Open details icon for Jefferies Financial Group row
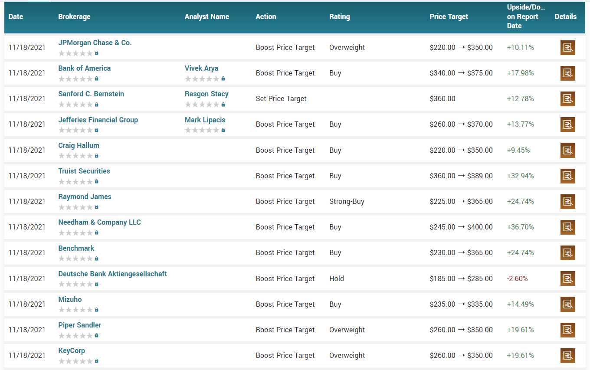The width and height of the screenshot is (590, 370). (567, 124)
